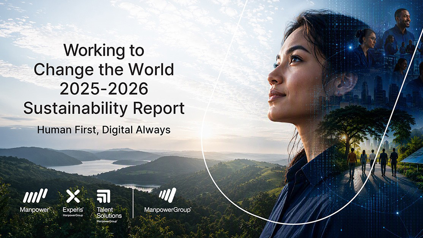Click the '2025-2026' title line
Image resolution: width=423 pixels, height=238 pixels.
(x=104, y=89)
